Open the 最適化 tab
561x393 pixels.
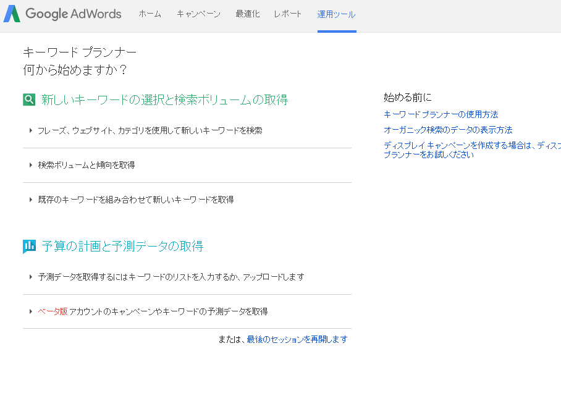(x=248, y=14)
